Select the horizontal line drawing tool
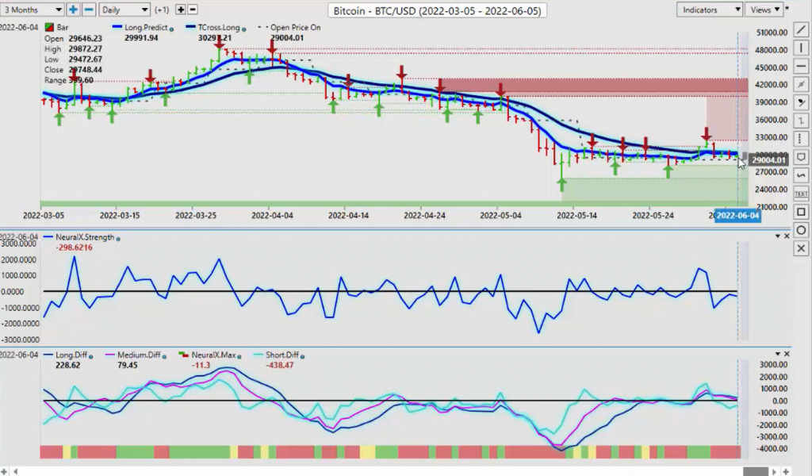Screen dimensions: 812x476 [x=801, y=67]
